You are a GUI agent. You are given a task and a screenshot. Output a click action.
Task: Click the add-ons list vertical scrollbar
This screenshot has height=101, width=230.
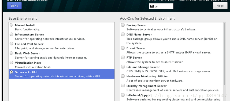[224, 54]
